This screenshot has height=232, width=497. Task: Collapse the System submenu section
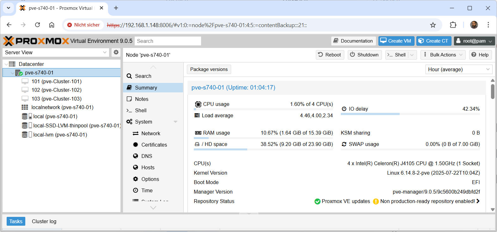click(175, 122)
